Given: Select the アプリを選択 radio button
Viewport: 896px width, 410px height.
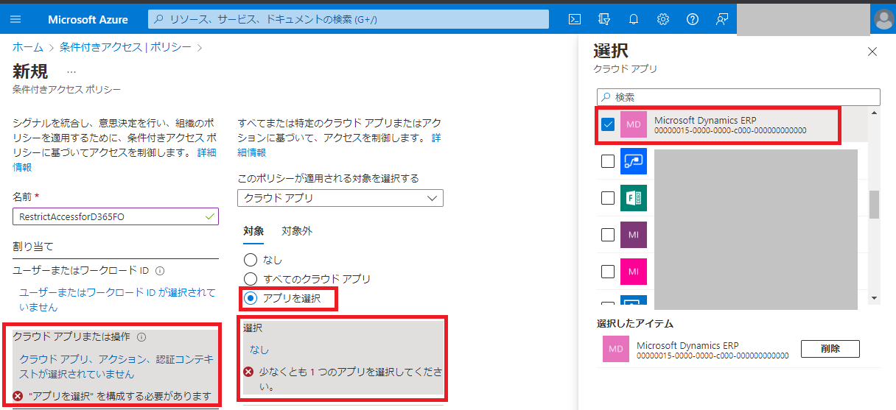Looking at the screenshot, I should coord(251,298).
